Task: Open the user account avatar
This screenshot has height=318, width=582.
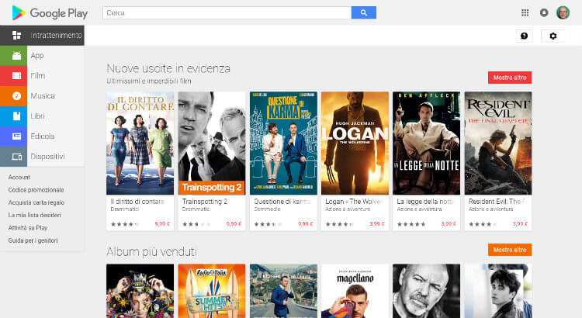Action: 563,12
